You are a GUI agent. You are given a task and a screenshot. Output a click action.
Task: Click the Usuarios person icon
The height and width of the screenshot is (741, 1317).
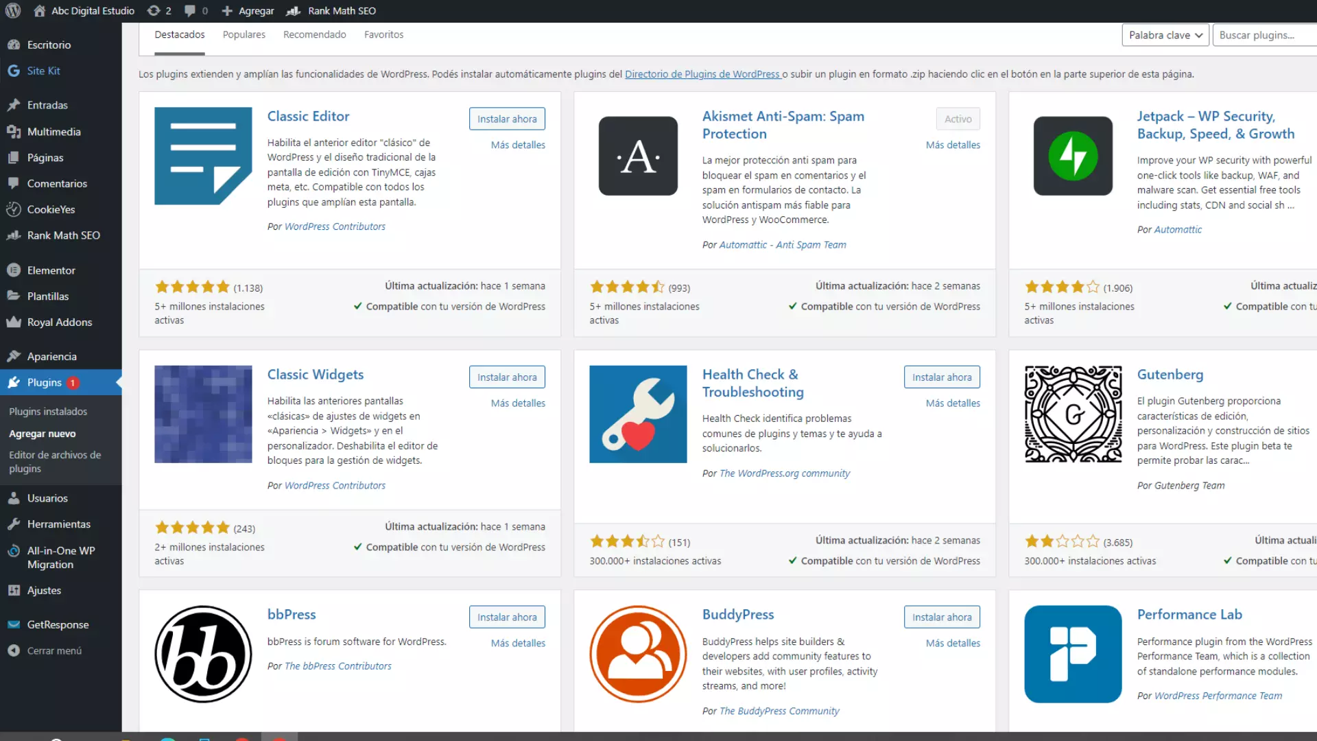14,498
